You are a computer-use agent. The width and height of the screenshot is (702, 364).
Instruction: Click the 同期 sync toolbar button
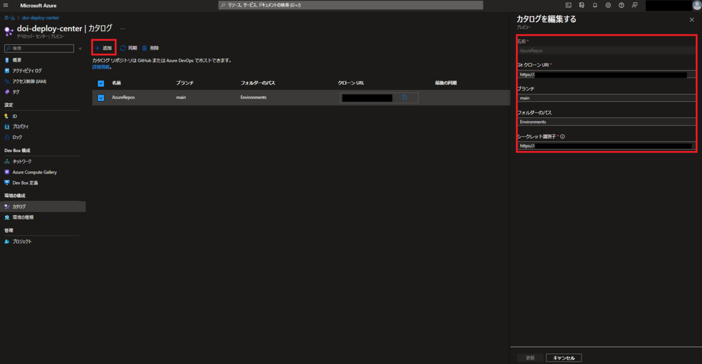click(x=129, y=48)
